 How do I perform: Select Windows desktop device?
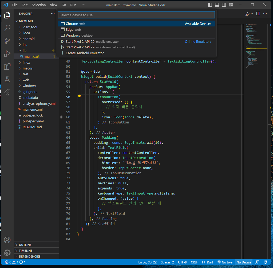136,35
